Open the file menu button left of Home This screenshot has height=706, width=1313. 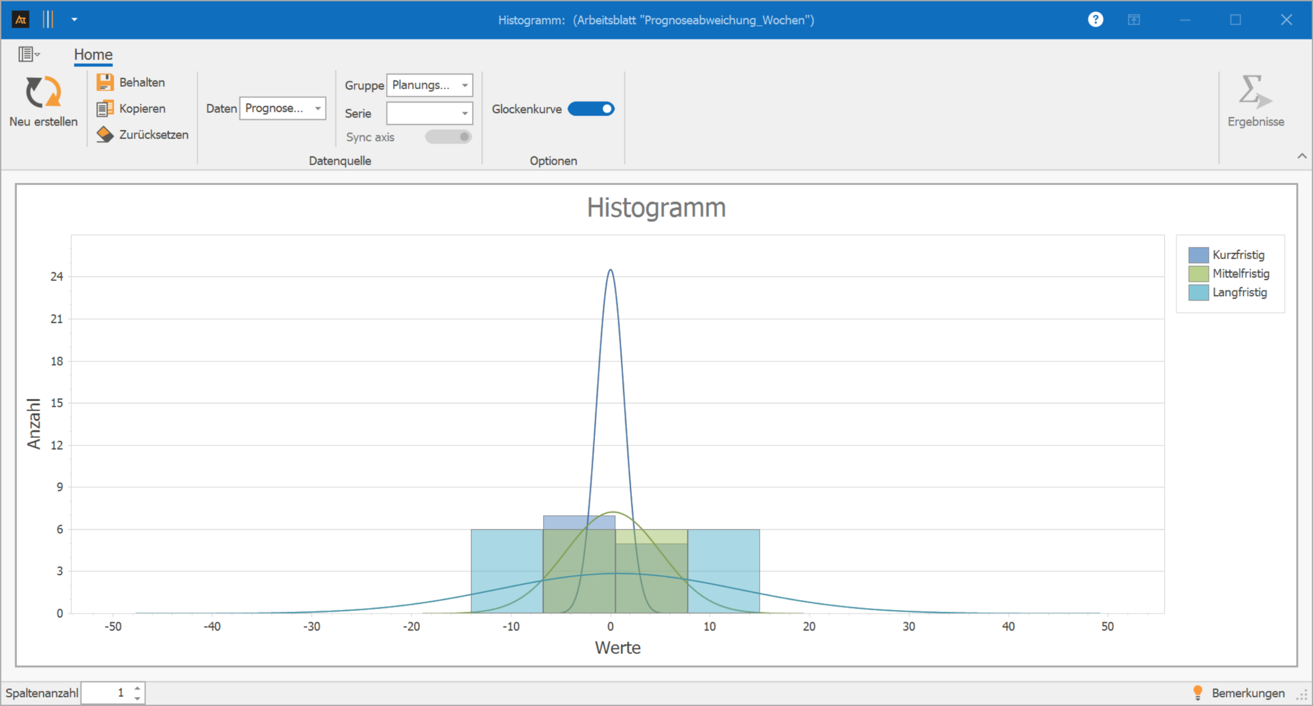[28, 54]
